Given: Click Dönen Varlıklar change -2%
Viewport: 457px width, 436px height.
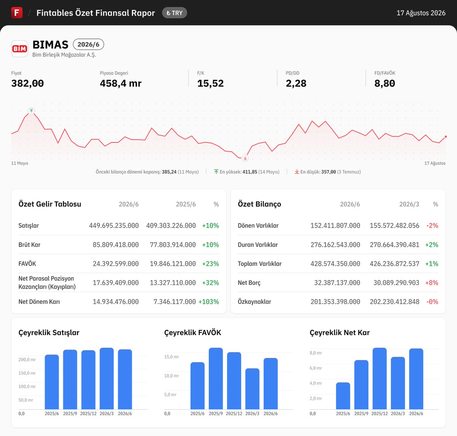Looking at the screenshot, I should coord(432,225).
